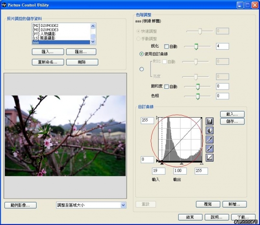
Task: Select [PT] 人物攝影 in the list
Action: click(x=61, y=34)
